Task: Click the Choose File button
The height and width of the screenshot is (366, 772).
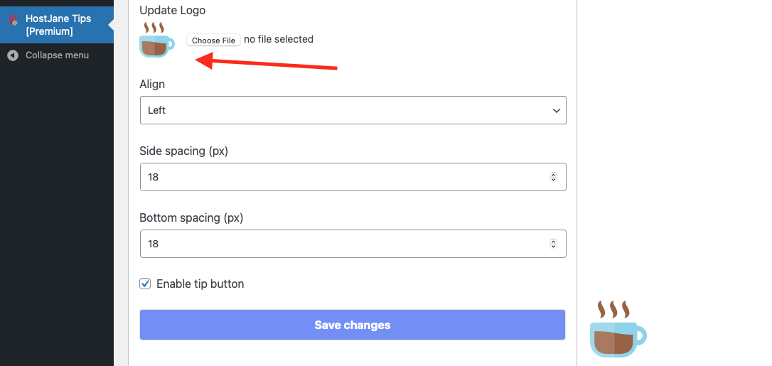Action: (x=213, y=41)
